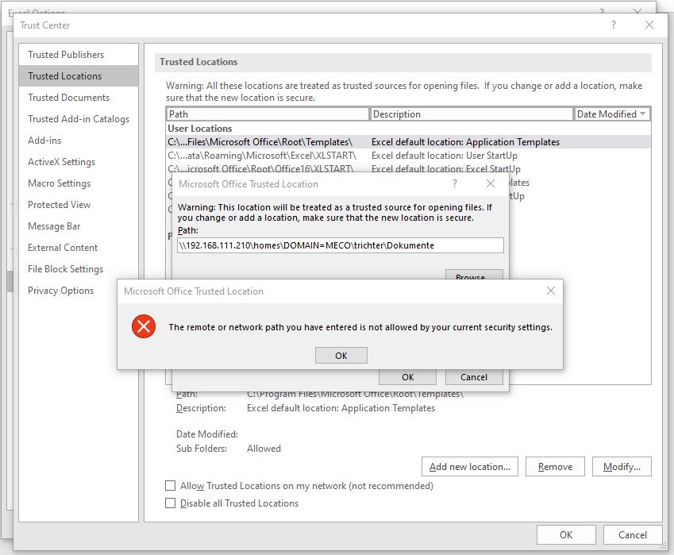Screen dimensions: 674x555
Task: Click Cancel in Trusted Location path dialog
Action: [x=474, y=377]
